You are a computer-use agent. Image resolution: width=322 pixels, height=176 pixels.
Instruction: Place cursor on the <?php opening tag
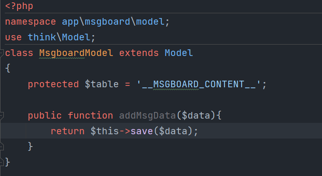pyautogui.click(x=19, y=6)
